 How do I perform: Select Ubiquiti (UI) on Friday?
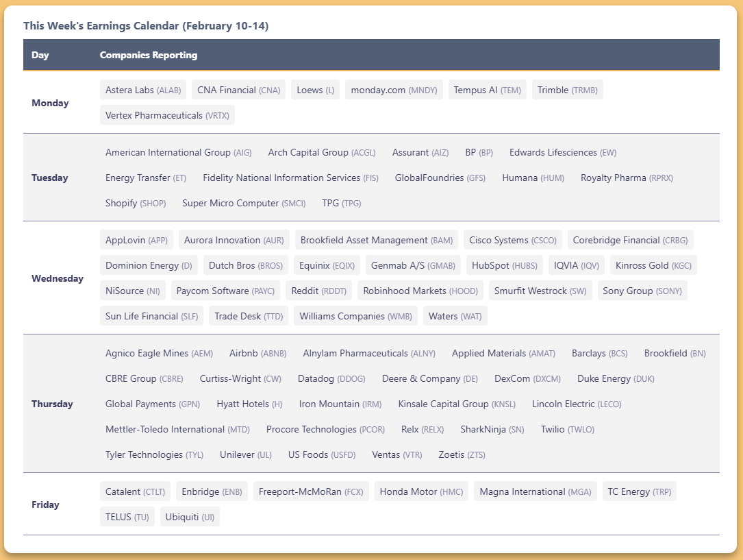[x=190, y=517]
